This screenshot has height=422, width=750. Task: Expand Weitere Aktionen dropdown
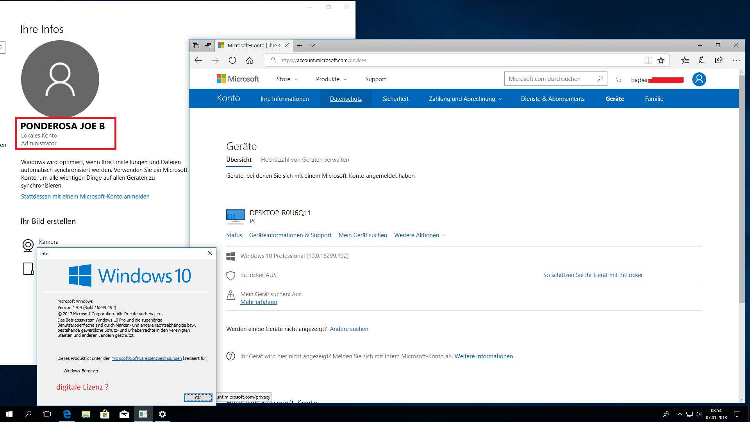click(x=420, y=235)
